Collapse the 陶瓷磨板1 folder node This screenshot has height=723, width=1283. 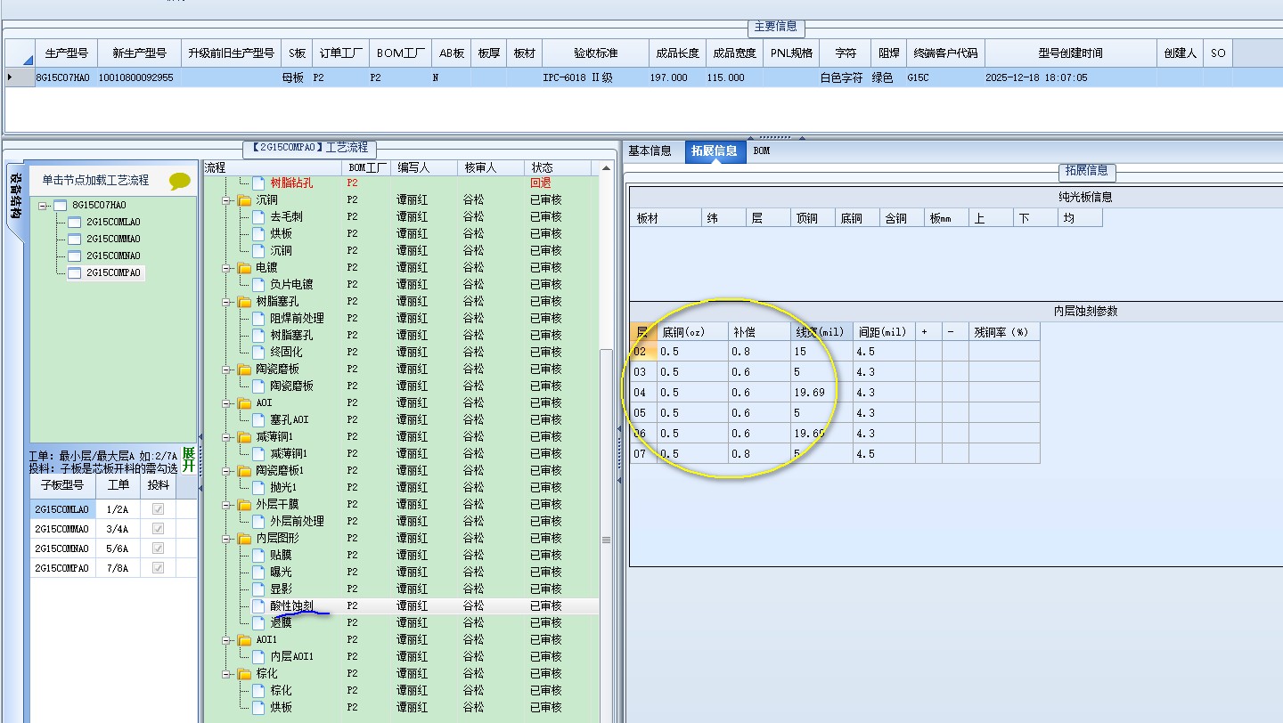pyautogui.click(x=227, y=470)
